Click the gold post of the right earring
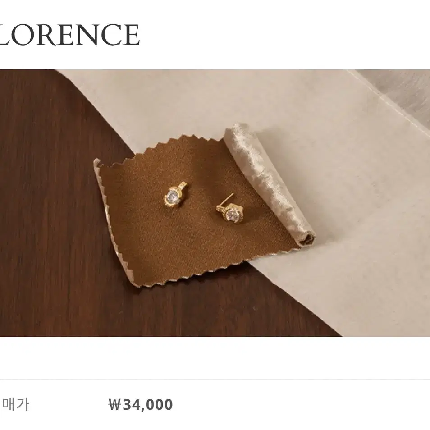This screenshot has height=430, width=430. coord(229,198)
